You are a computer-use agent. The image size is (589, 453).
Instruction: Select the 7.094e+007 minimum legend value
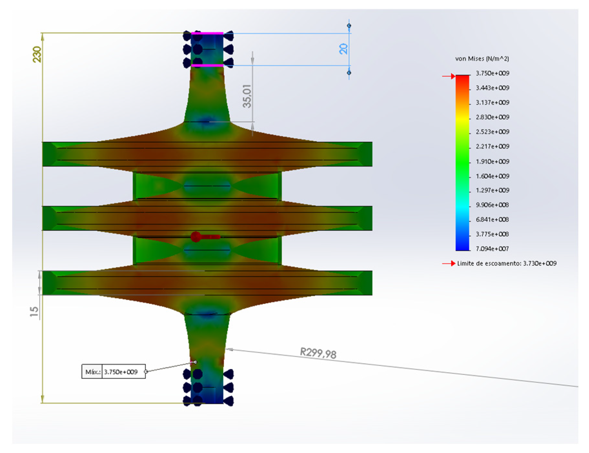492,249
